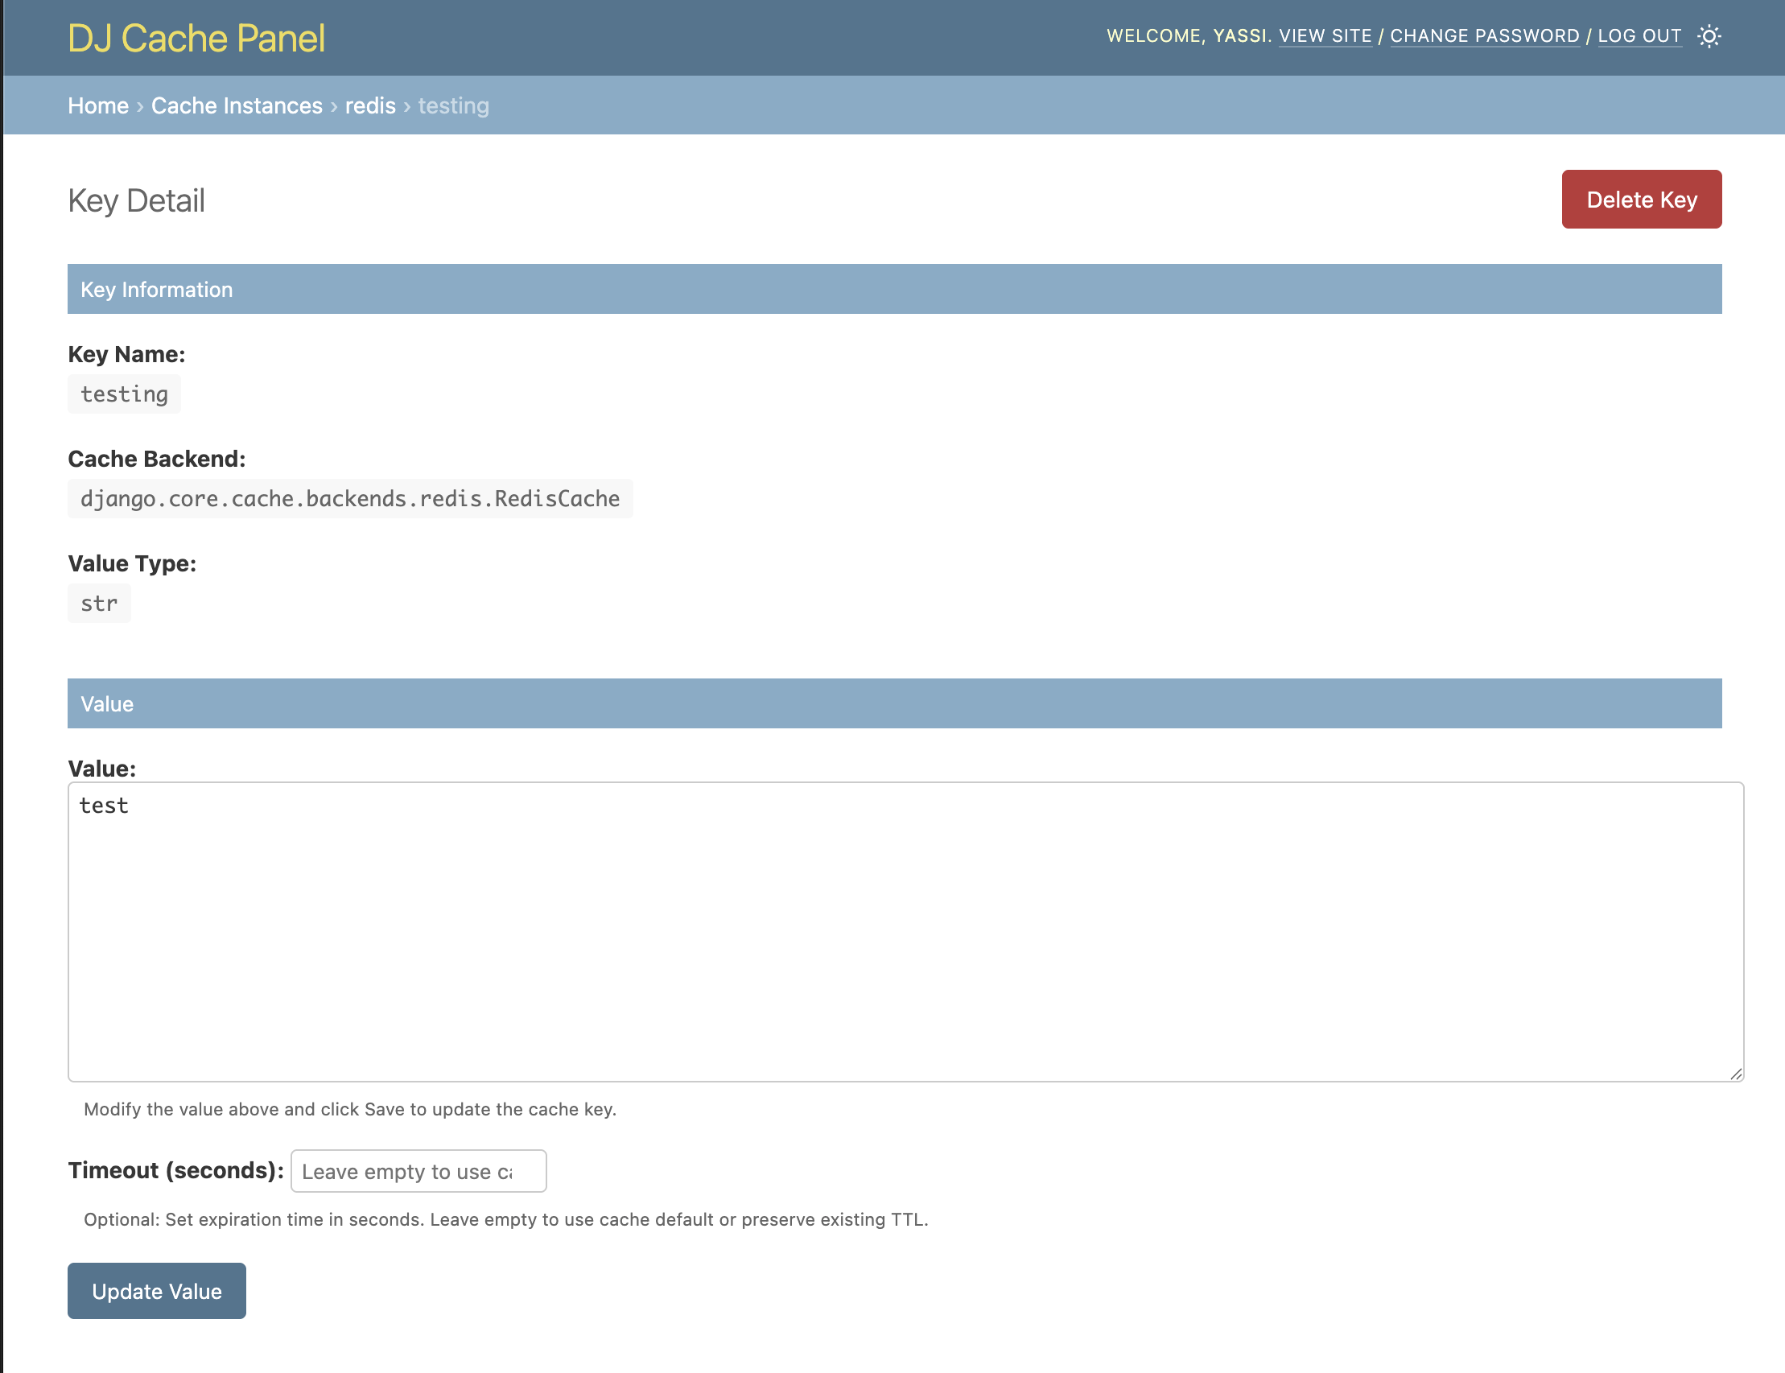1785x1373 pixels.
Task: Focus the Value text area containing test
Action: tap(905, 932)
